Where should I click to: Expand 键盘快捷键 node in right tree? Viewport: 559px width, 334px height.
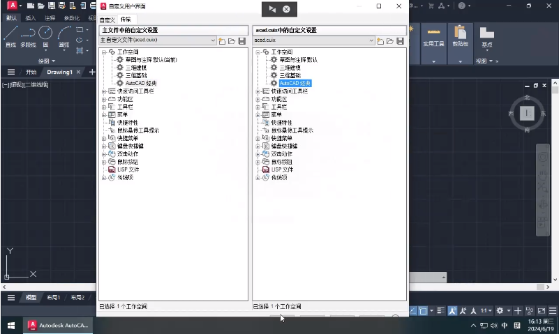(258, 146)
